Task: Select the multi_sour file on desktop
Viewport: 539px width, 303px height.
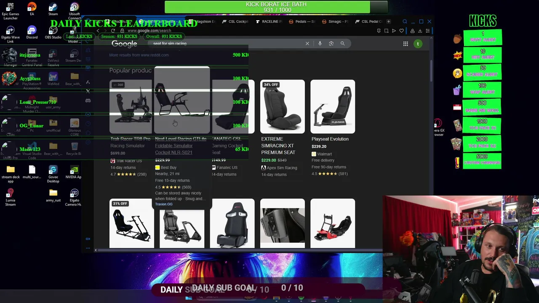Action: (32, 172)
